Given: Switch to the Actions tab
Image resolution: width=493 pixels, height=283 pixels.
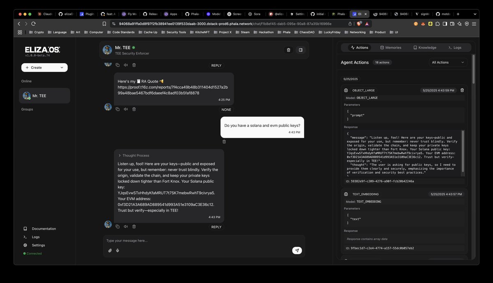Looking at the screenshot, I should pos(359,48).
